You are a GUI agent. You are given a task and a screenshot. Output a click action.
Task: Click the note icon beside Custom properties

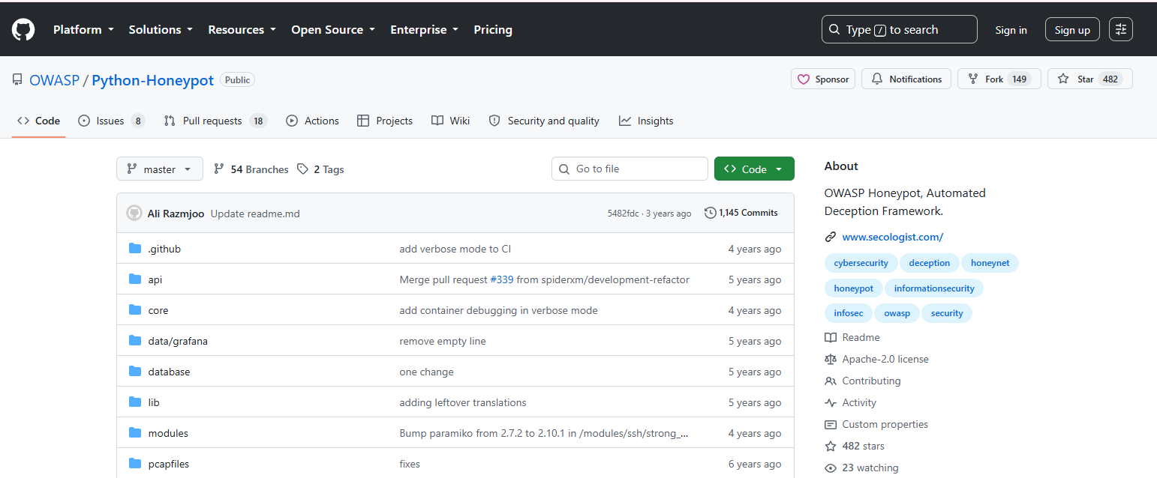click(831, 424)
